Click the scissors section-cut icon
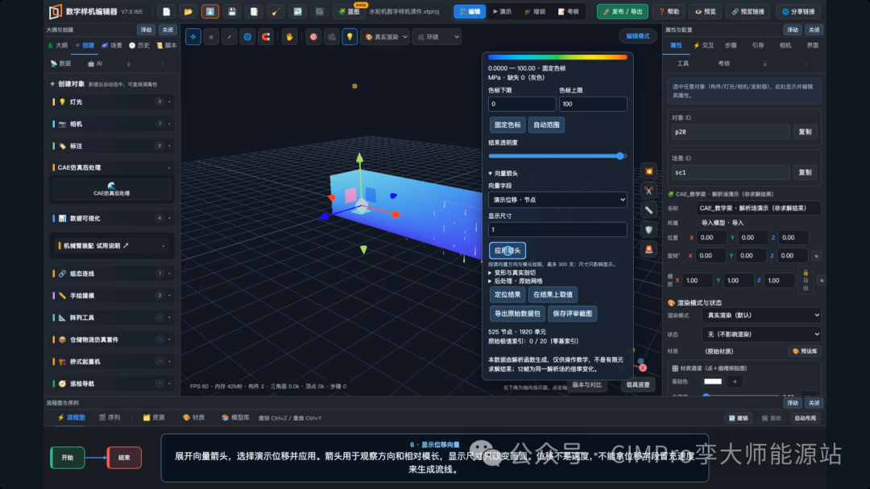The width and height of the screenshot is (870, 489). pos(648,191)
